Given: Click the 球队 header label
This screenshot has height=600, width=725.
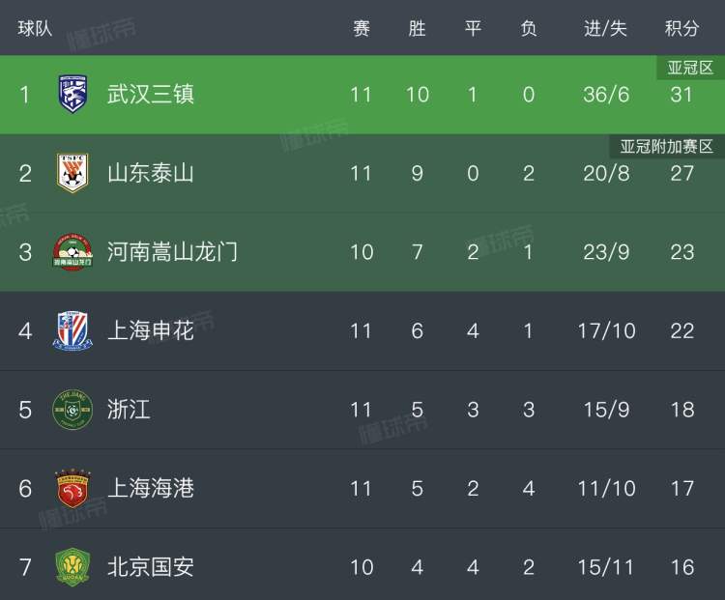Looking at the screenshot, I should (x=35, y=29).
